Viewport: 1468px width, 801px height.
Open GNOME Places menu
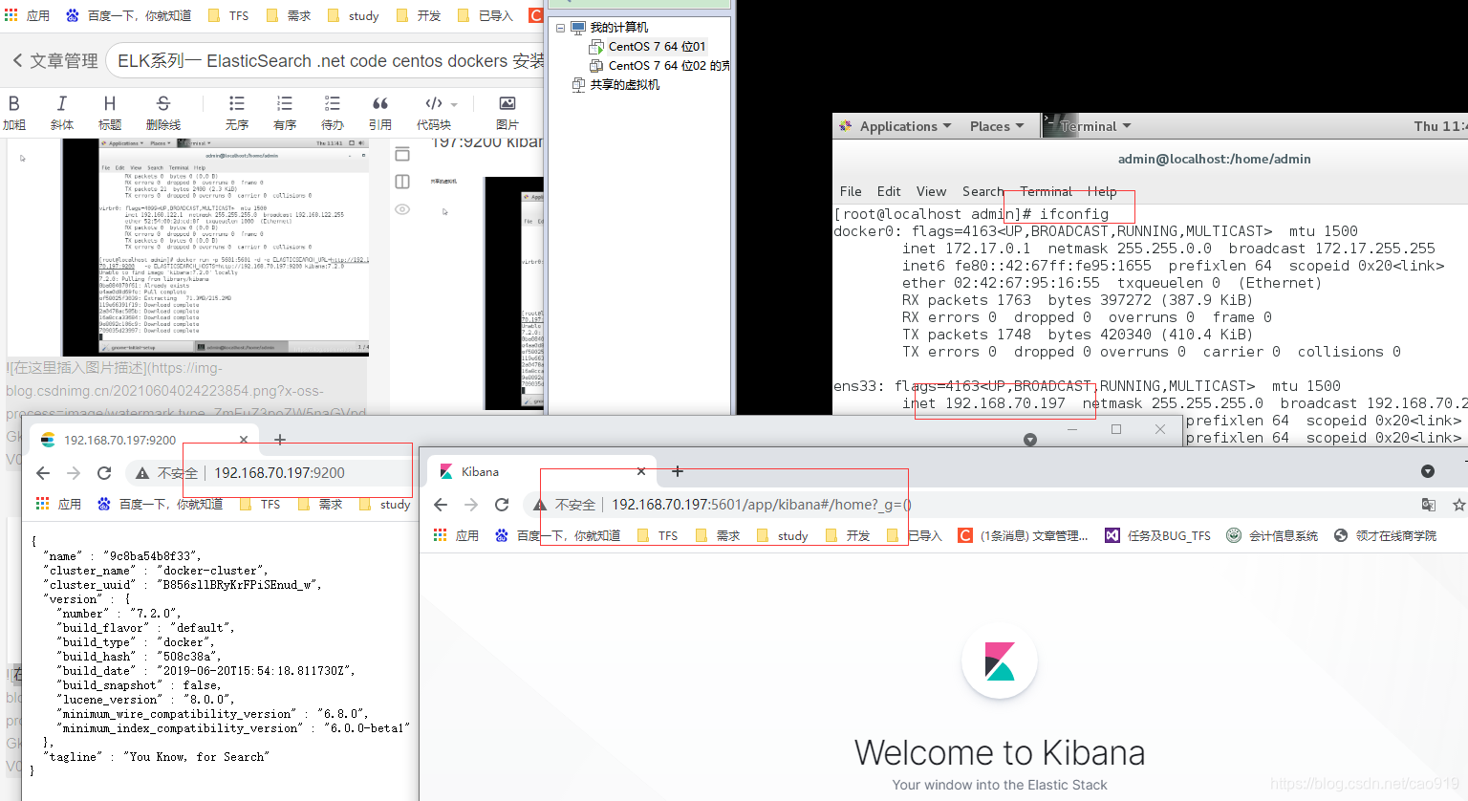coord(997,126)
